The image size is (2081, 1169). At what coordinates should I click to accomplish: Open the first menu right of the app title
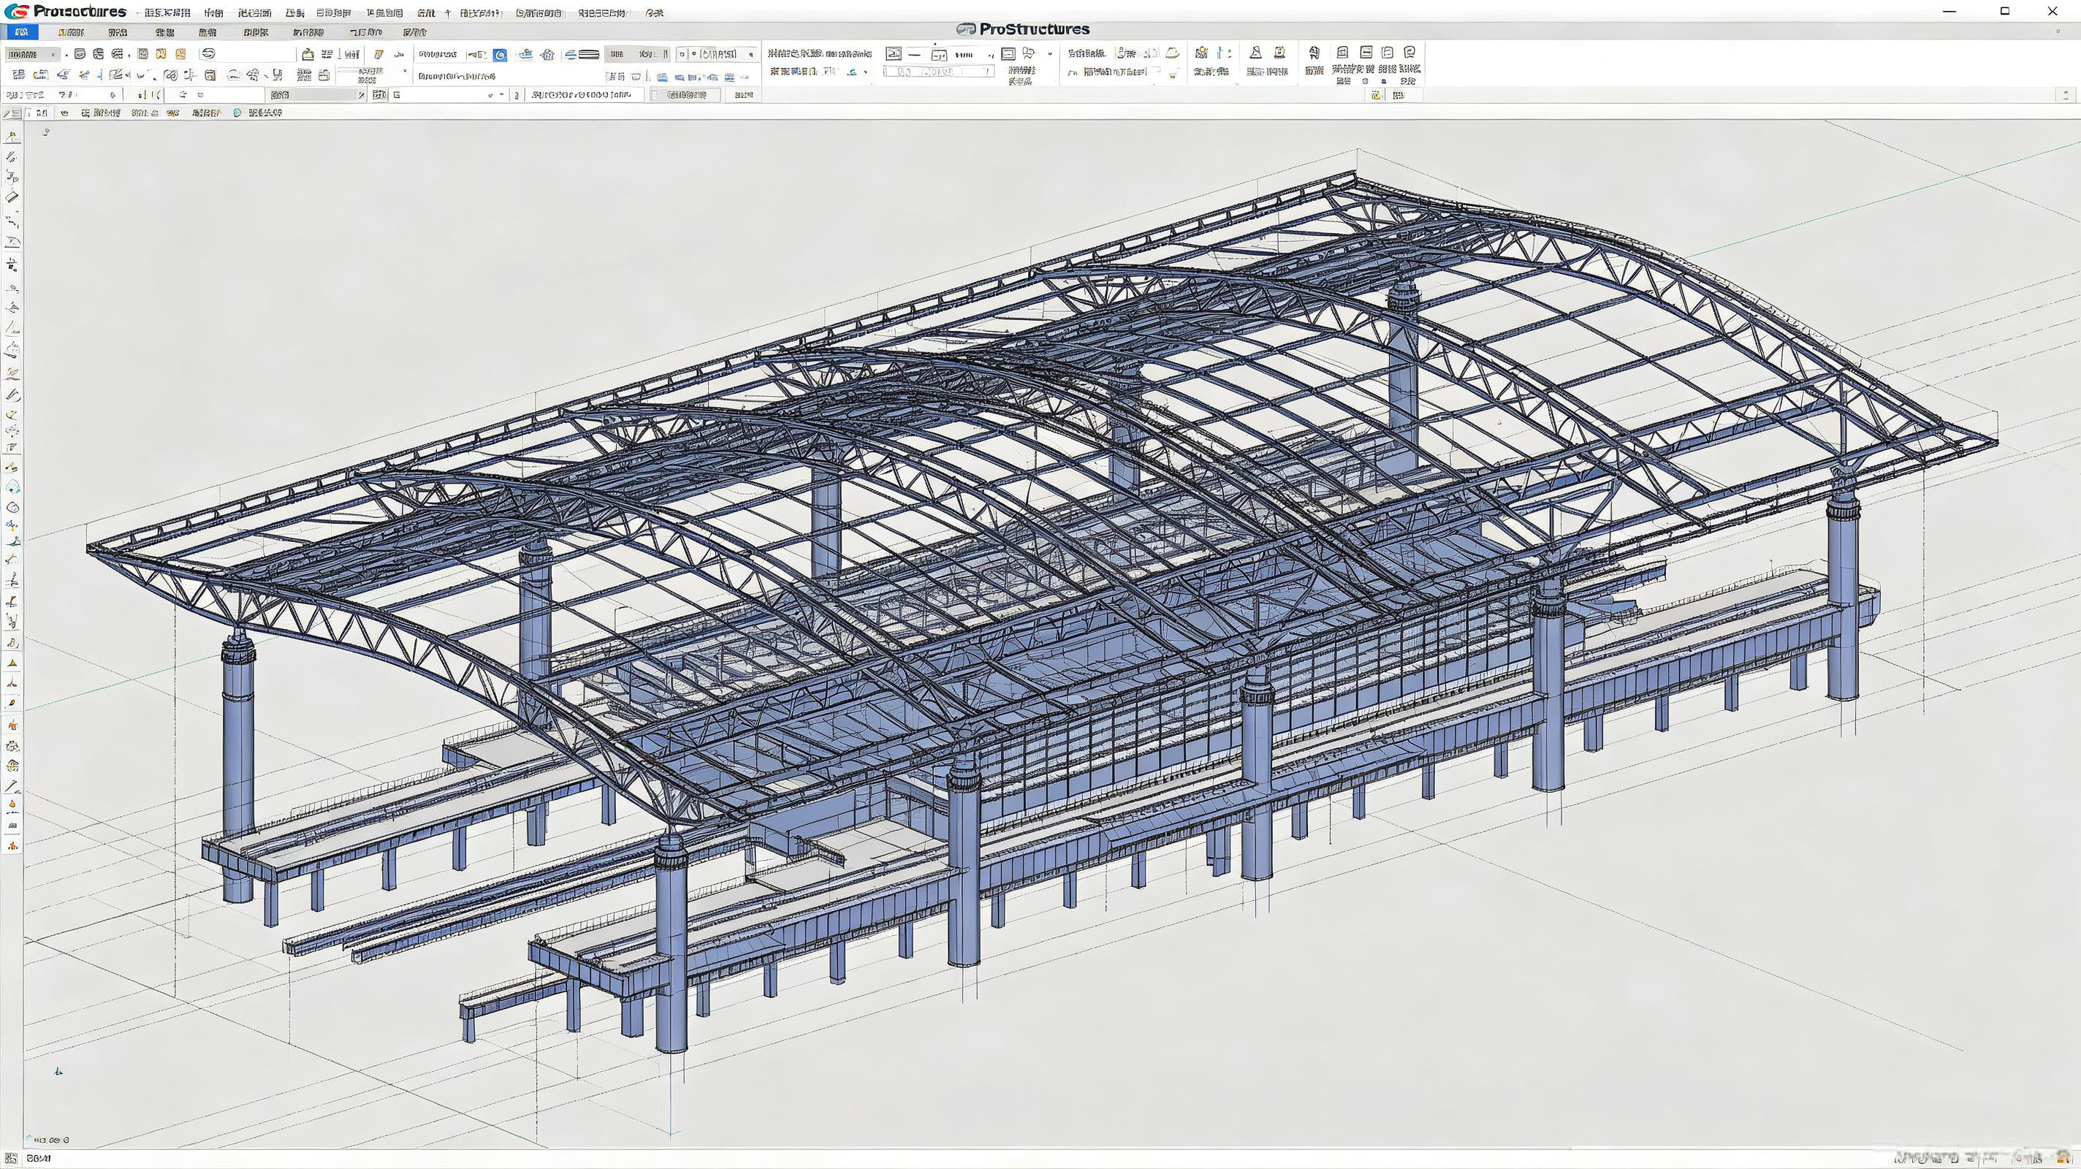pos(167,13)
